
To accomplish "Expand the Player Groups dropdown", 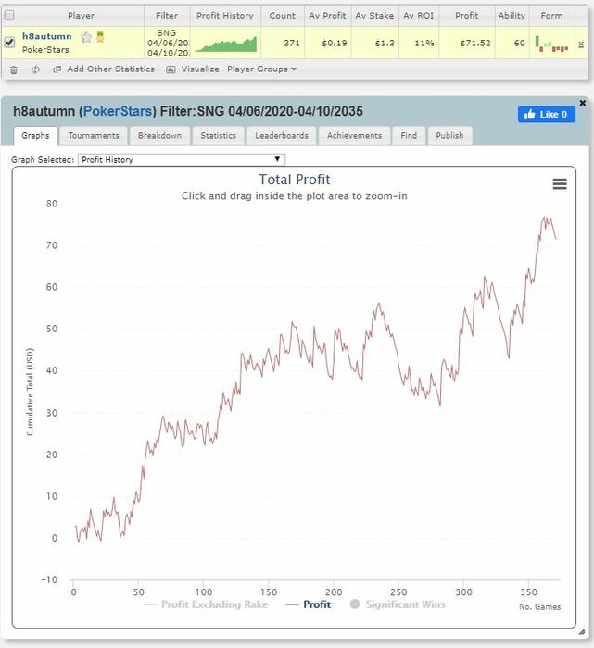I will coord(261,69).
